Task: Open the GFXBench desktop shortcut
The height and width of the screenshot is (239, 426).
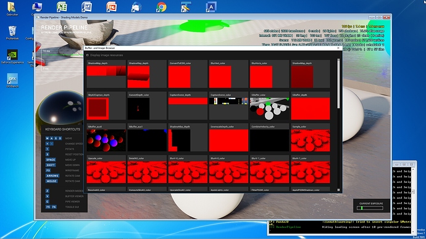Action: coord(12,80)
